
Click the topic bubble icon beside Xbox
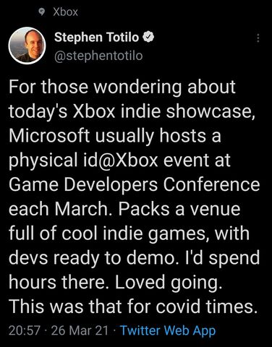tap(42, 12)
